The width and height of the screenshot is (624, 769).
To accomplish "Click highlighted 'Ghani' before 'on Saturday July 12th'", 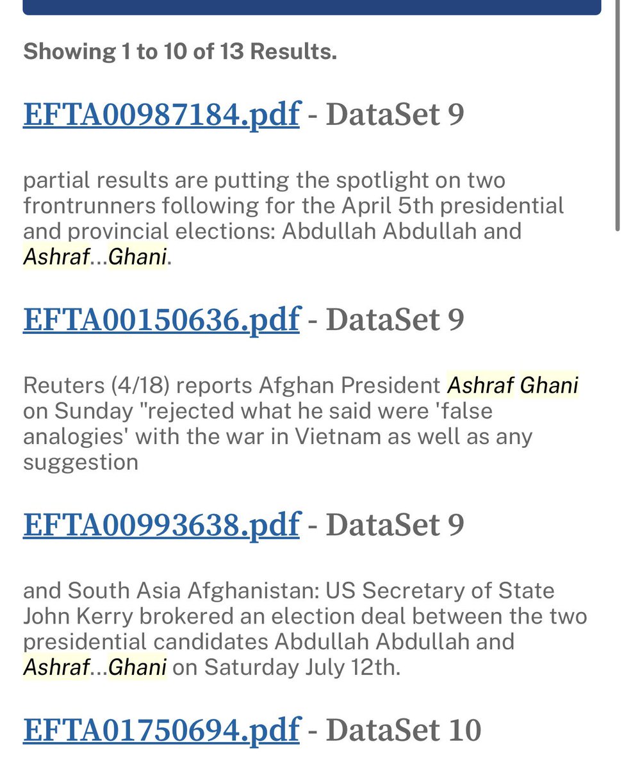I will 138,667.
